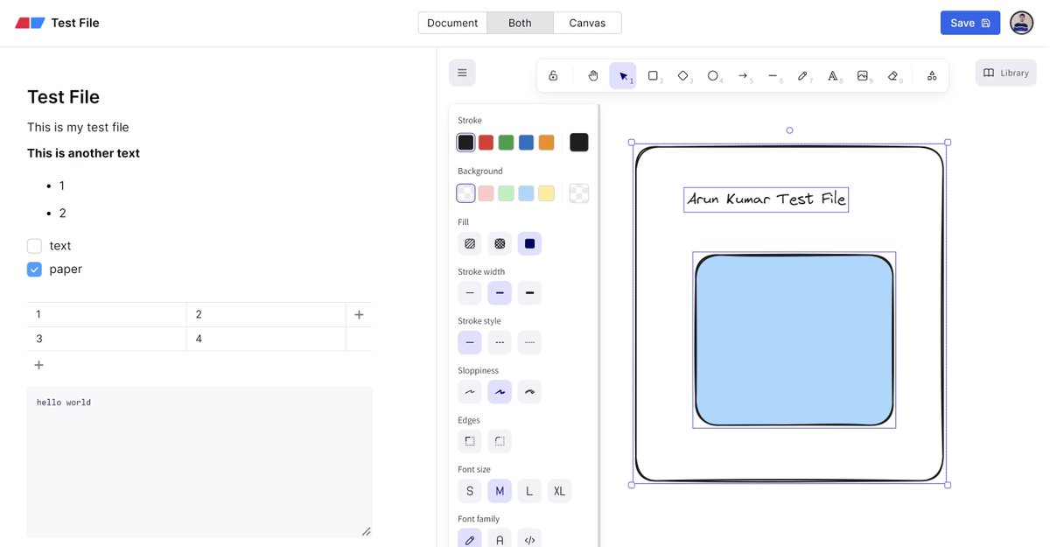Select the Arrow tool
Screen dimensions: 1050x547
coord(743,76)
